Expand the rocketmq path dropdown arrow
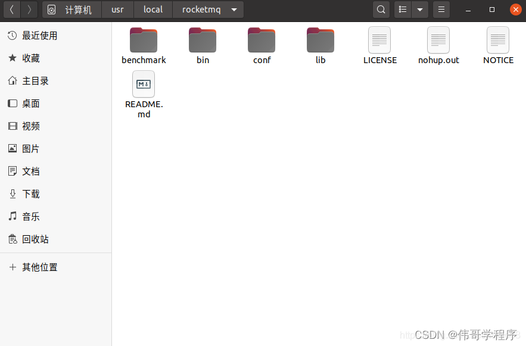The image size is (526, 346). click(234, 10)
